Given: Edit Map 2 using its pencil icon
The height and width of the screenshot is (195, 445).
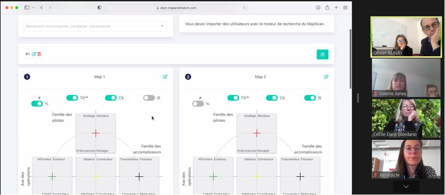Looking at the screenshot, I should (x=326, y=76).
